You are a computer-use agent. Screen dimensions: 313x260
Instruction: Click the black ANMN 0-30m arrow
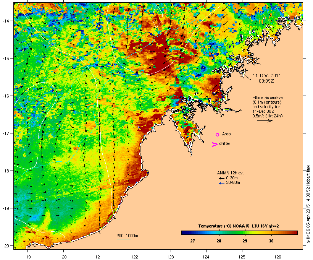[221, 179]
